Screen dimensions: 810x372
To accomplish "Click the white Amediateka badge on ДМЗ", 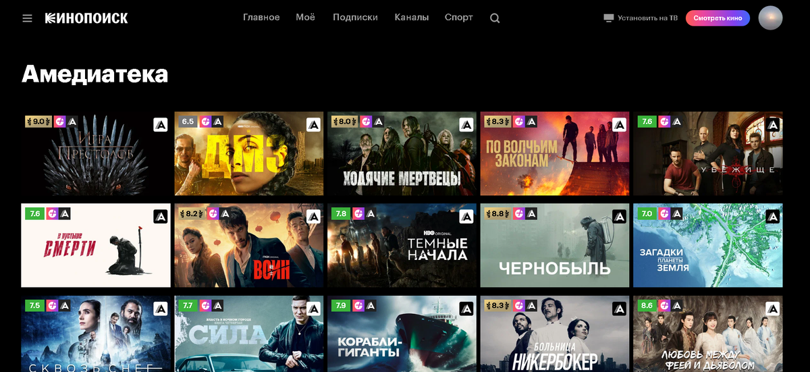I will [313, 125].
